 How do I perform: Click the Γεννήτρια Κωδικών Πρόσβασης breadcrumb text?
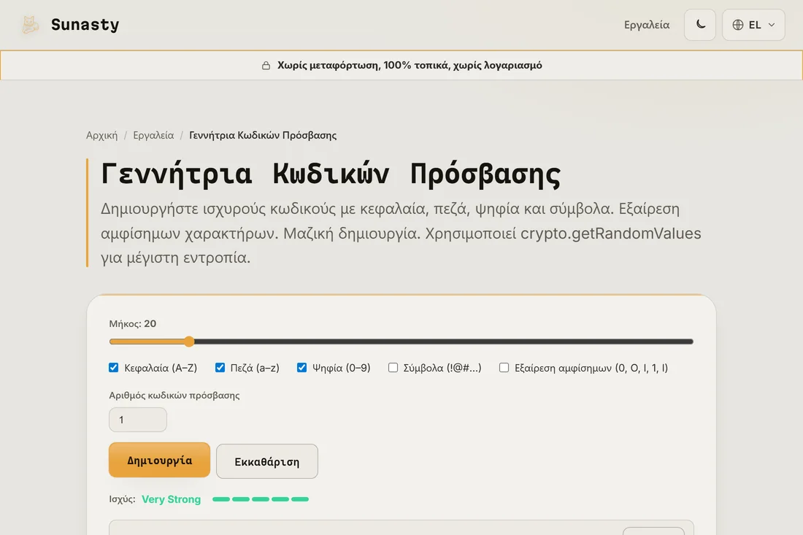coord(263,135)
